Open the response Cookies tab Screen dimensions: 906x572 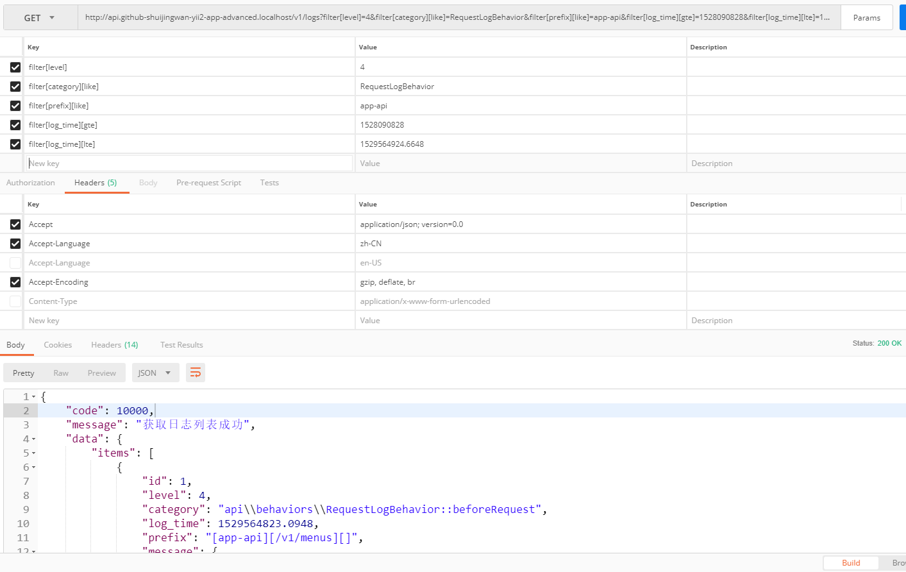(58, 345)
